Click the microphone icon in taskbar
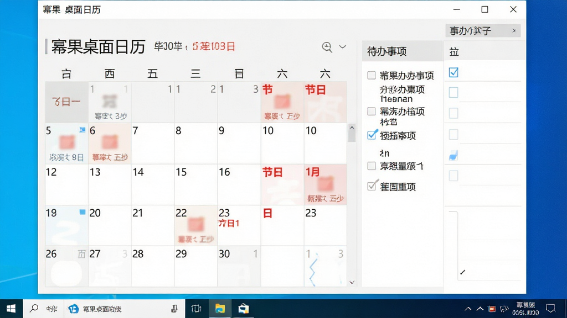Image resolution: width=567 pixels, height=318 pixels. point(174,309)
